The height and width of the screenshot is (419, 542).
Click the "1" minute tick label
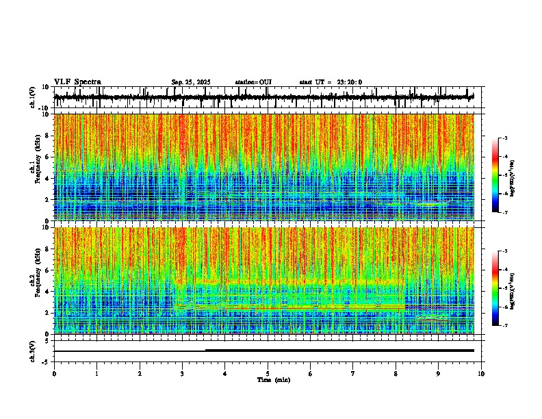point(96,374)
